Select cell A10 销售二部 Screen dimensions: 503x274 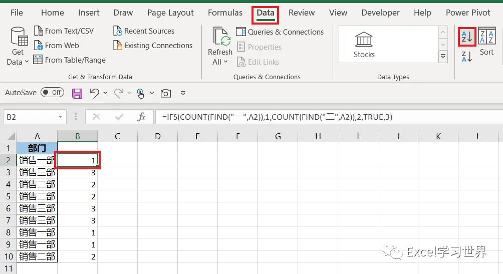click(x=37, y=256)
